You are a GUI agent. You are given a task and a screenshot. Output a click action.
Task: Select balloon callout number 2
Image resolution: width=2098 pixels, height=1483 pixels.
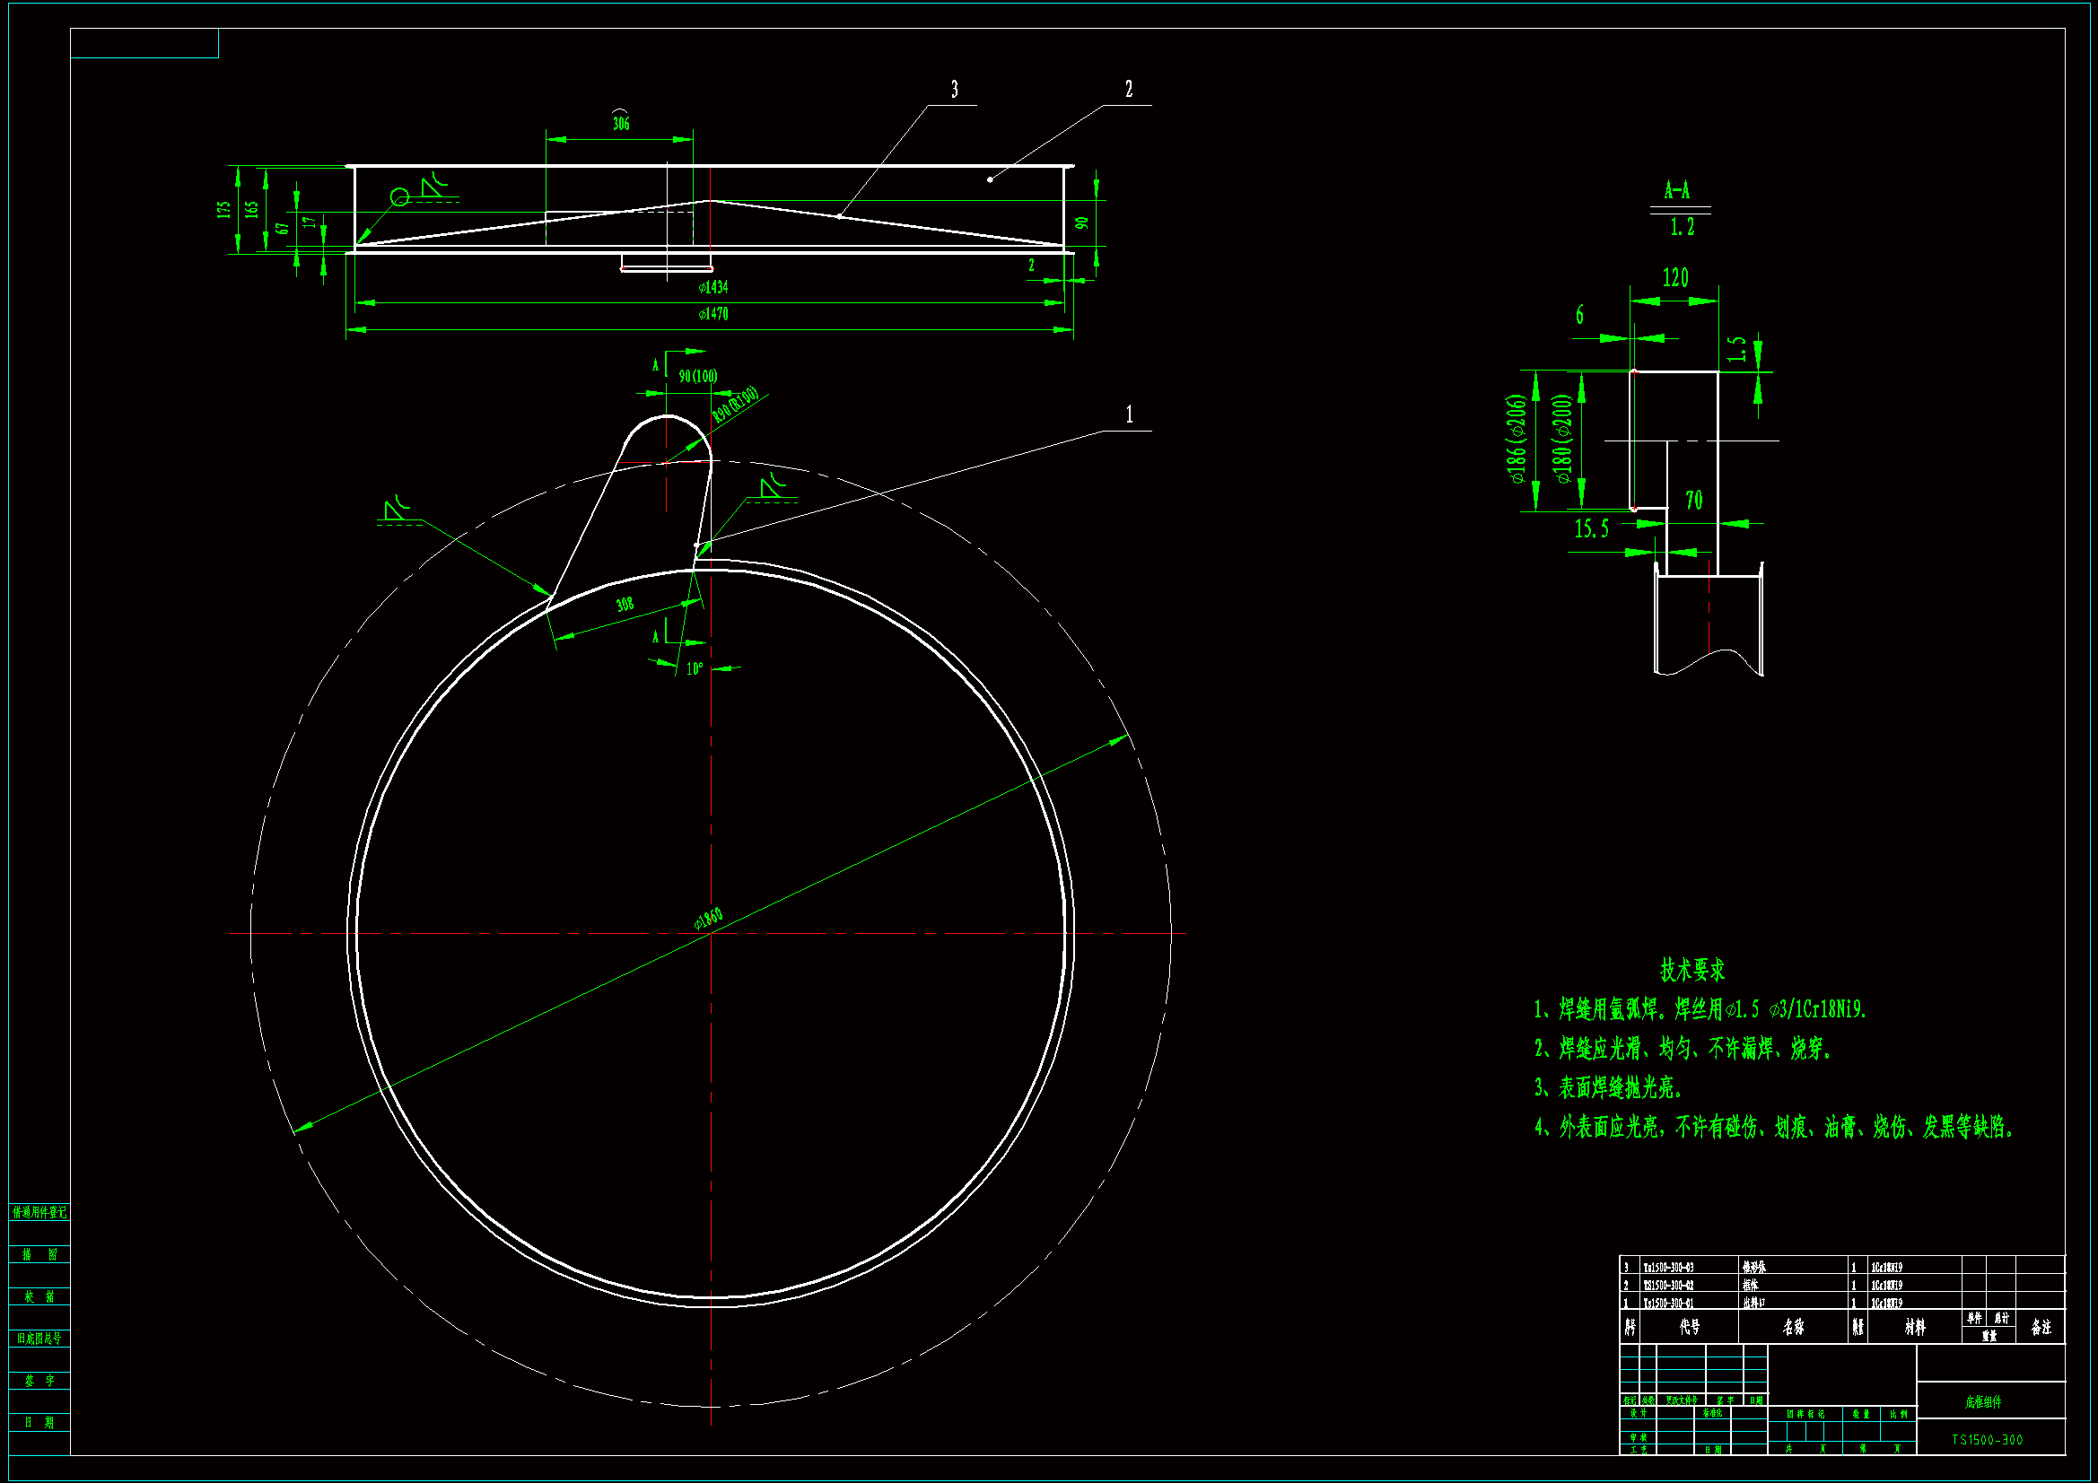(1129, 90)
